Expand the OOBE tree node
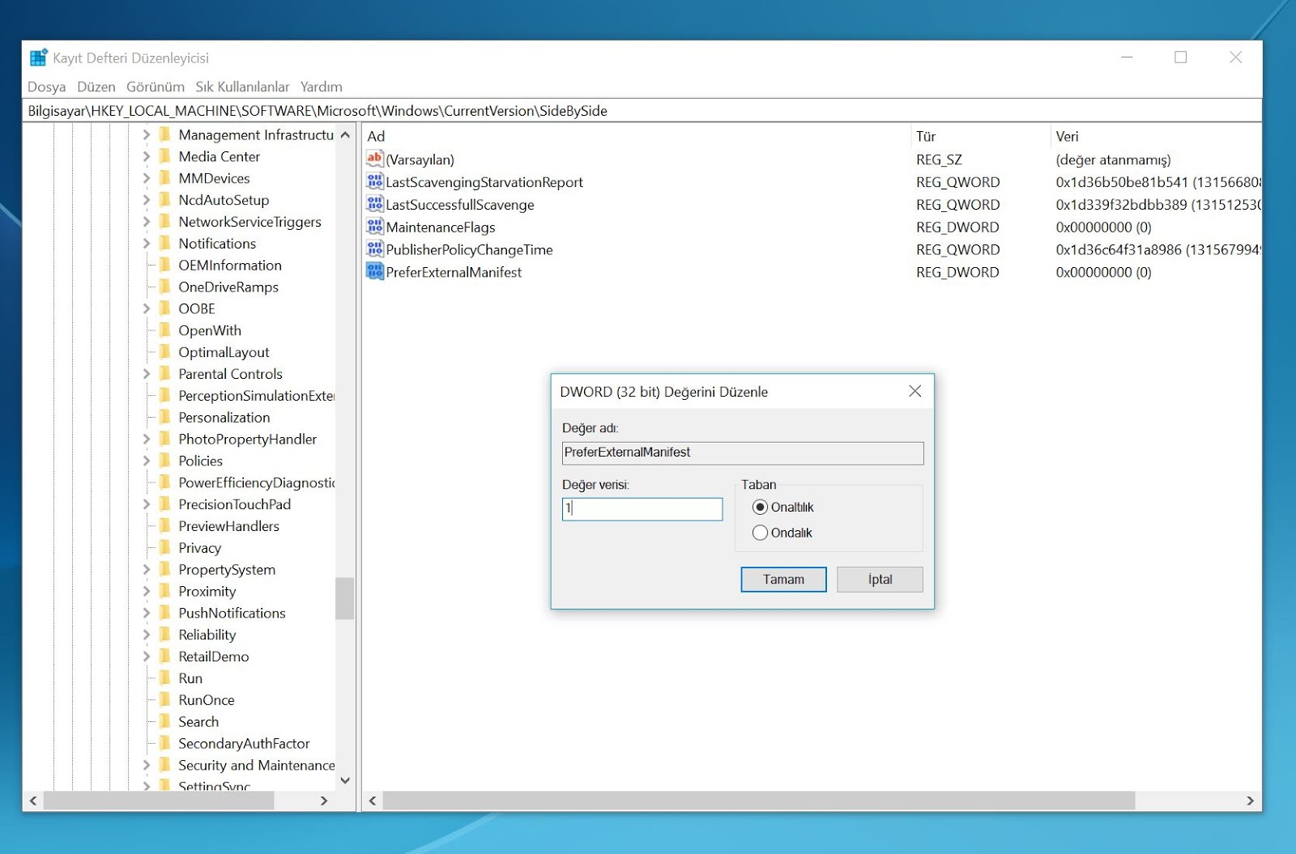This screenshot has width=1296, height=854. click(147, 308)
